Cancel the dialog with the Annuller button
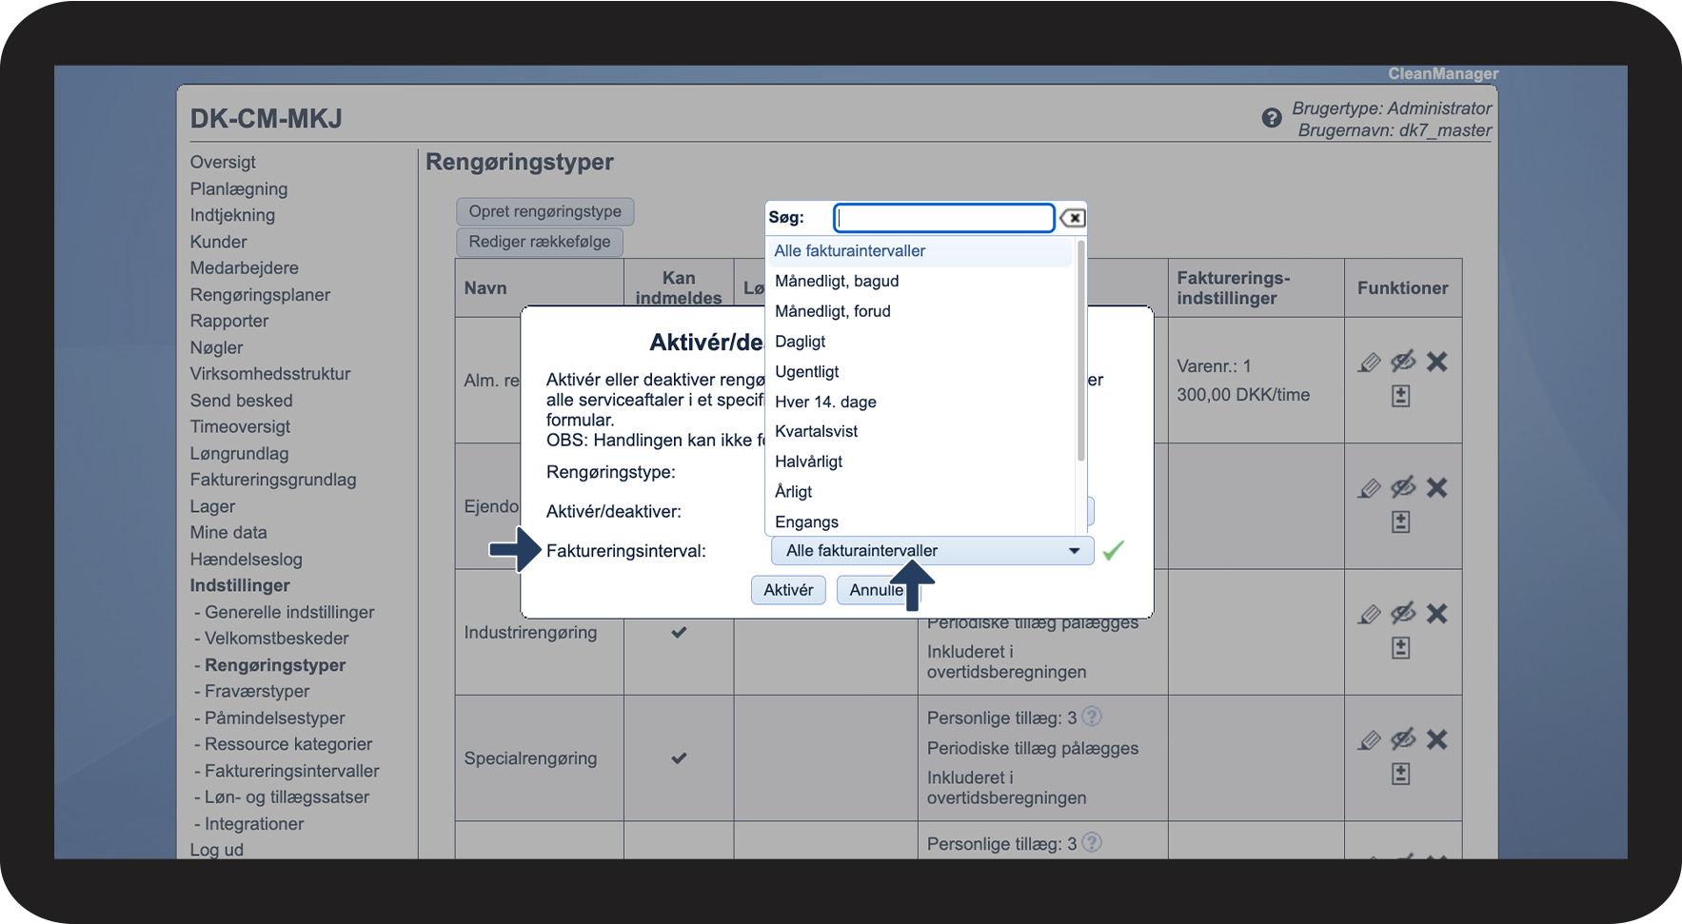The width and height of the screenshot is (1682, 924). click(x=878, y=590)
